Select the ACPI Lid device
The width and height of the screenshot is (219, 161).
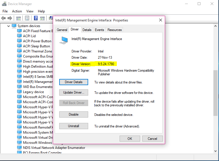pos(29,36)
